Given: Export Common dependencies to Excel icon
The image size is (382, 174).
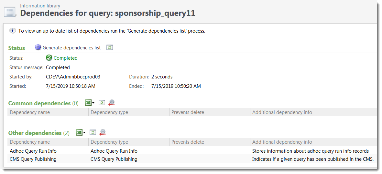Looking at the screenshot, I should 88,103.
